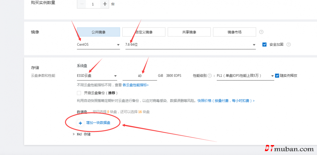Screen dimensions: 317x155
Task: Click the minus button for instance quantity
Action: click(82, 4)
